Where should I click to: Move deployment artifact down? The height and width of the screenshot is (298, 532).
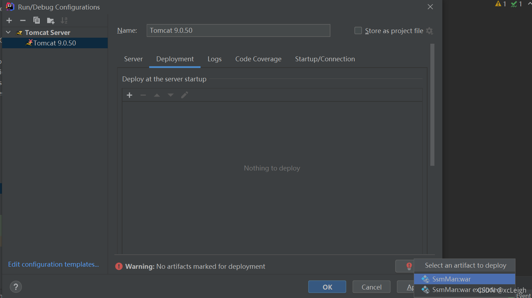(171, 95)
